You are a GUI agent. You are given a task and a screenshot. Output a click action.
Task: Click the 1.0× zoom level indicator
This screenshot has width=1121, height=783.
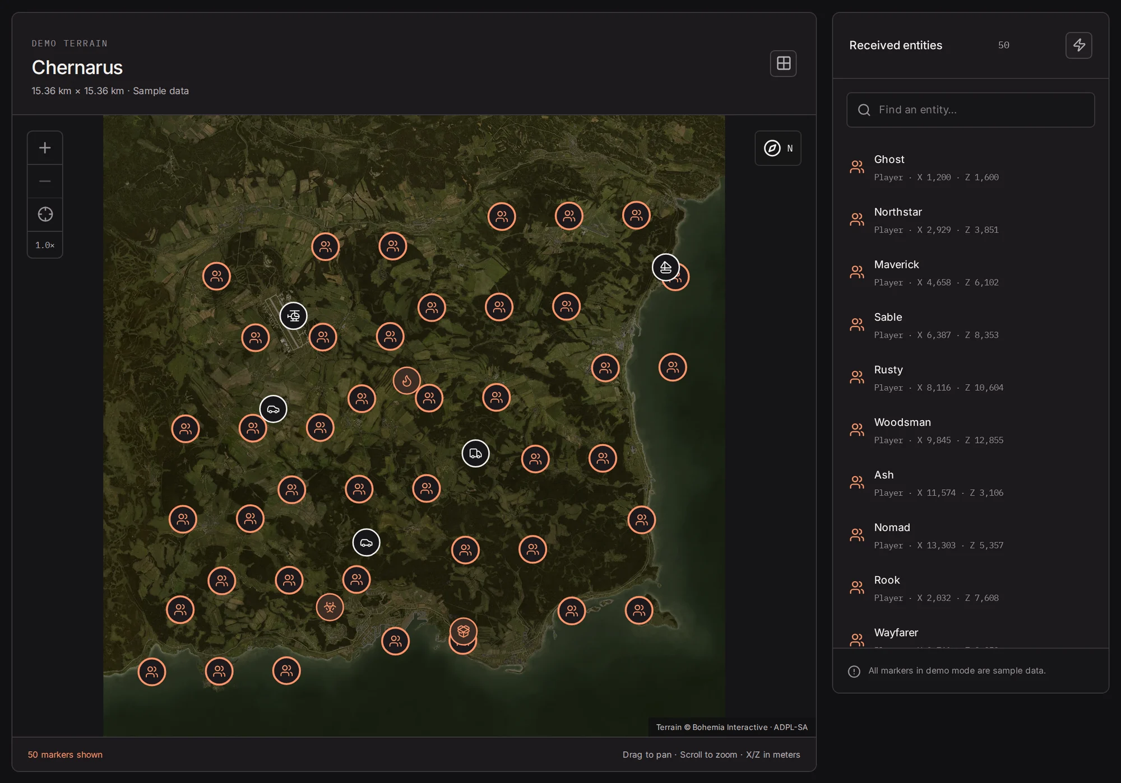pyautogui.click(x=45, y=245)
